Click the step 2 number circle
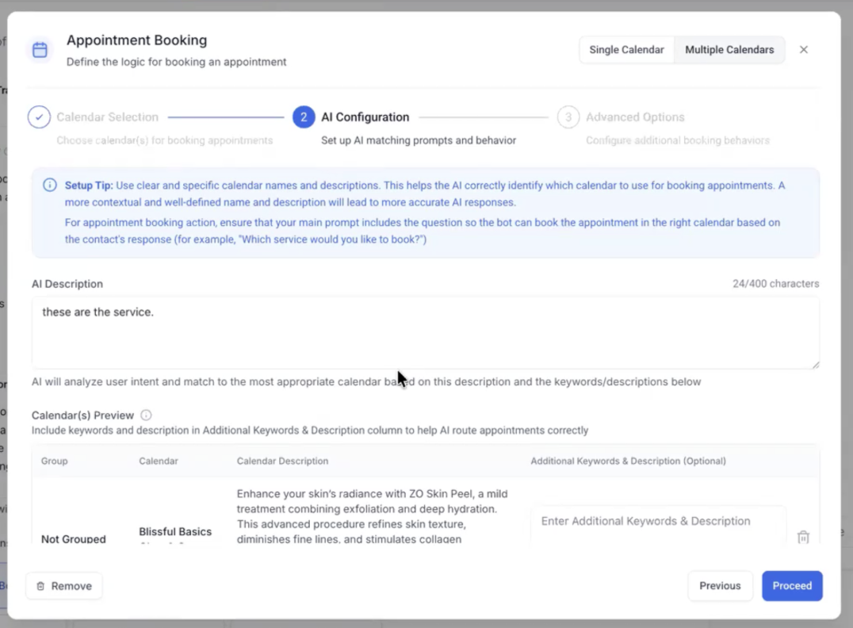Viewport: 853px width, 628px height. (x=304, y=117)
